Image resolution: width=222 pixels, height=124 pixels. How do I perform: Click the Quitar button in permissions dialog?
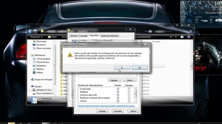pyautogui.click(x=130, y=80)
